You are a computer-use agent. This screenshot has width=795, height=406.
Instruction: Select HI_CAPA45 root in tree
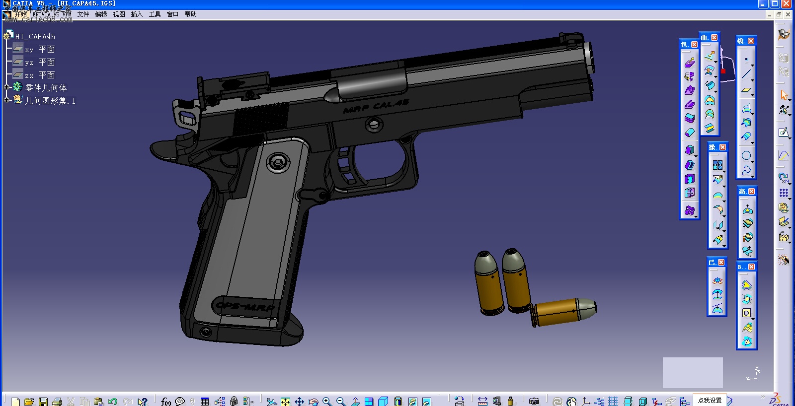tap(35, 37)
